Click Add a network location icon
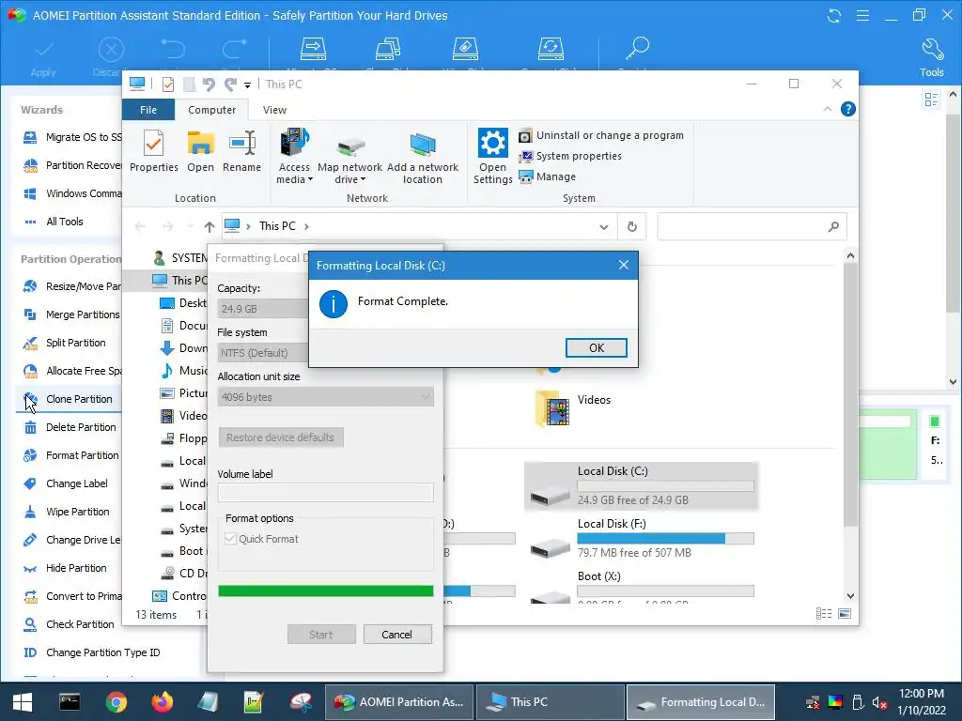Viewport: 962px width, 721px height. 422,157
